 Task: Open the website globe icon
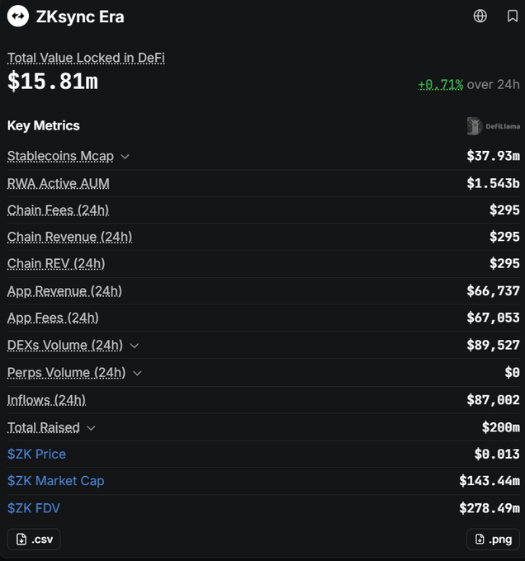click(480, 16)
